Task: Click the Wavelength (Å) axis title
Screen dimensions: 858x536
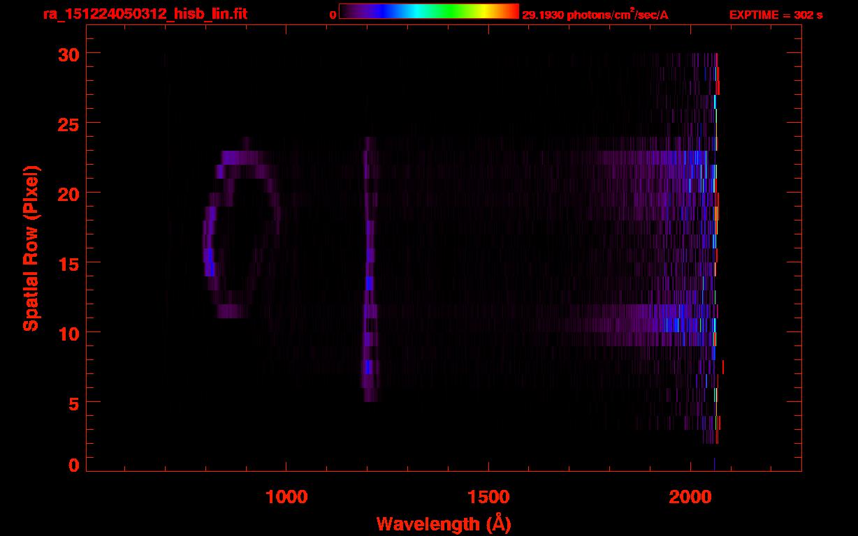Action: coord(444,523)
